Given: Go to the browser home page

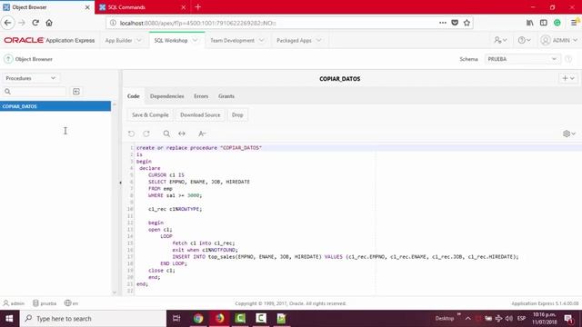Looking at the screenshot, I should pos(49,23).
